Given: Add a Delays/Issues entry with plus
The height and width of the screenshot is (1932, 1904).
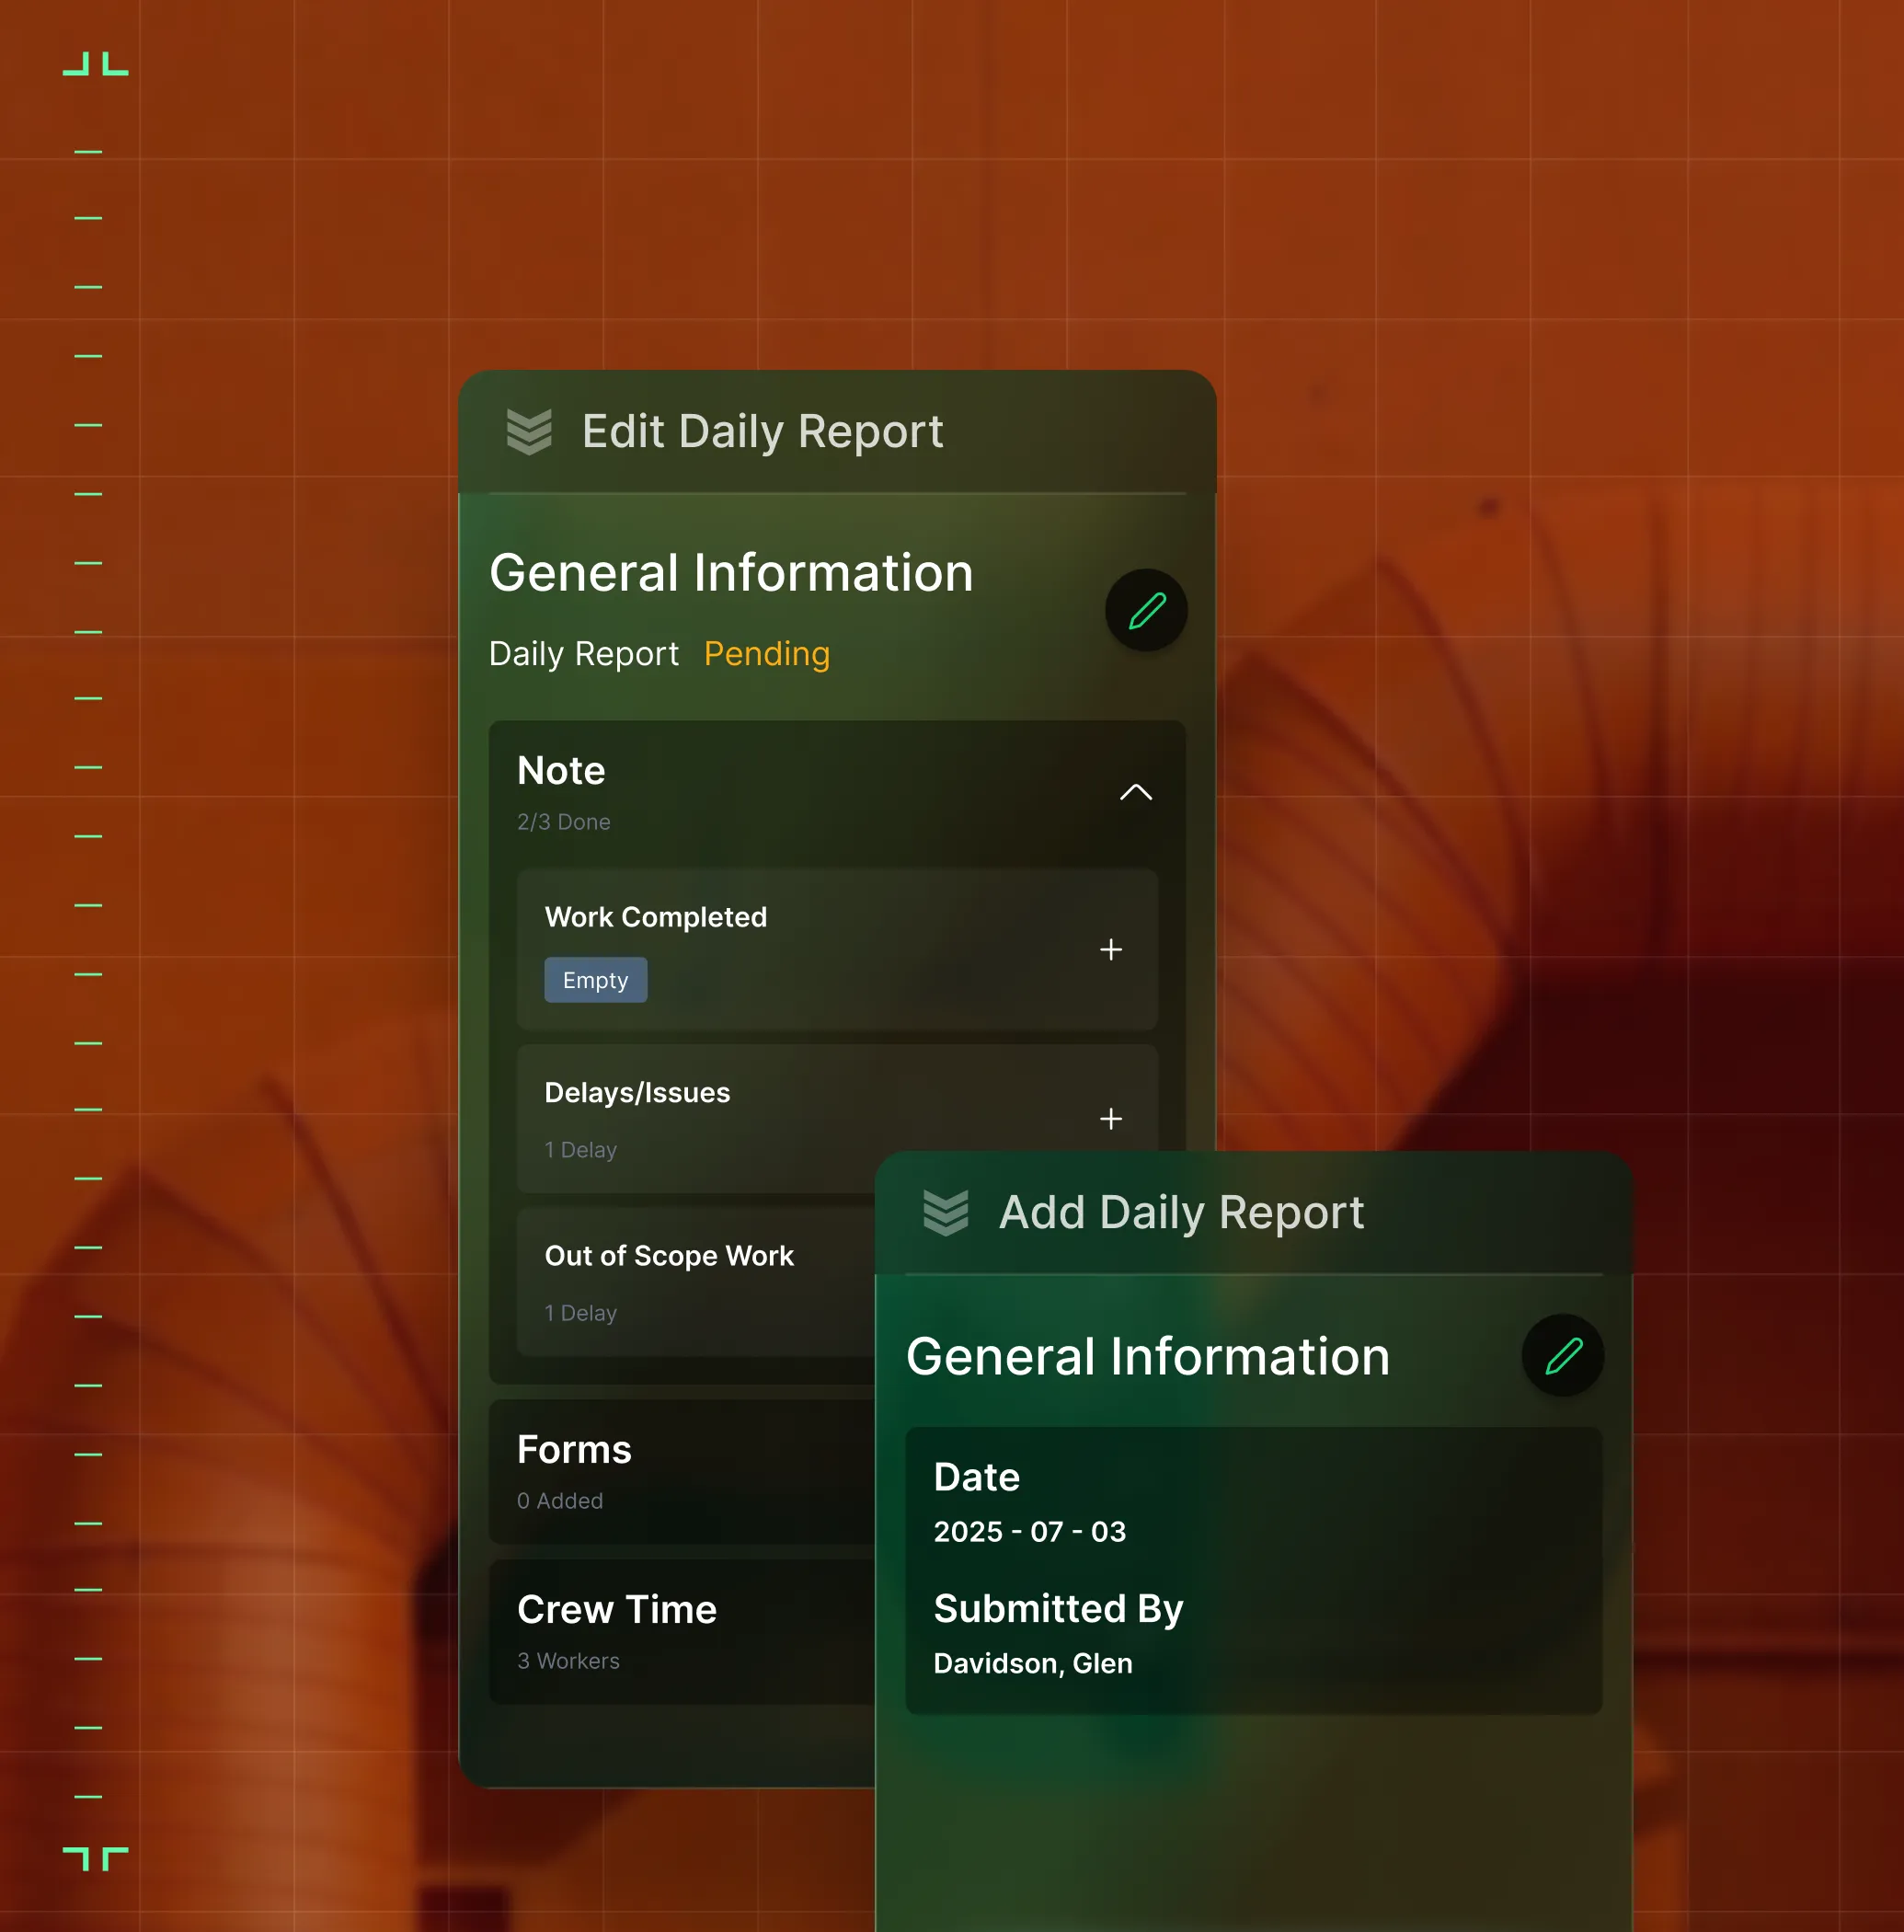Looking at the screenshot, I should pos(1111,1118).
